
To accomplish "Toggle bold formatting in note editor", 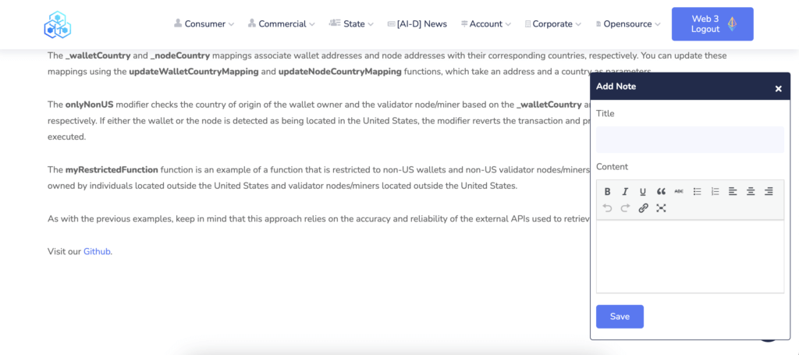I will coord(607,191).
